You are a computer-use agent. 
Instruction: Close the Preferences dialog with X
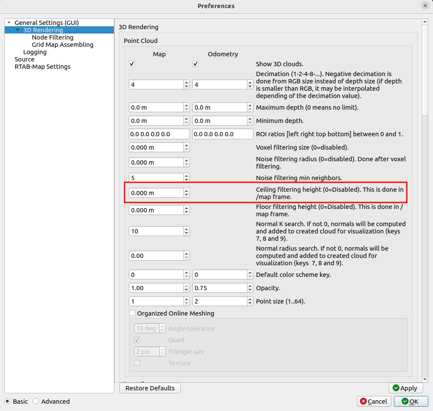(x=425, y=6)
